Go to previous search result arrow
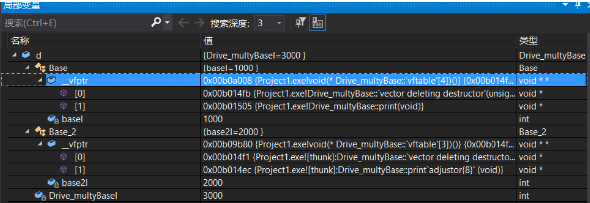The height and width of the screenshot is (203, 590). coord(183,23)
